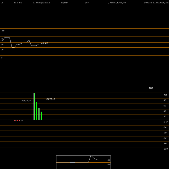Click the '-14' label in mini chart
The image size is (169, 169).
(109, 164)
